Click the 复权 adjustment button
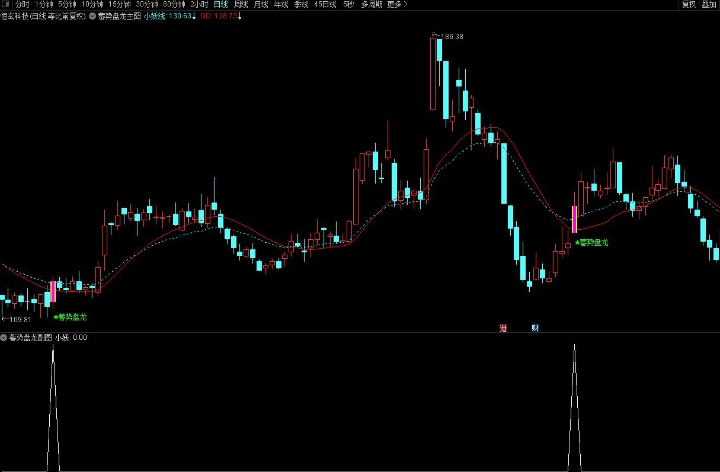The image size is (720, 472). tap(689, 4)
